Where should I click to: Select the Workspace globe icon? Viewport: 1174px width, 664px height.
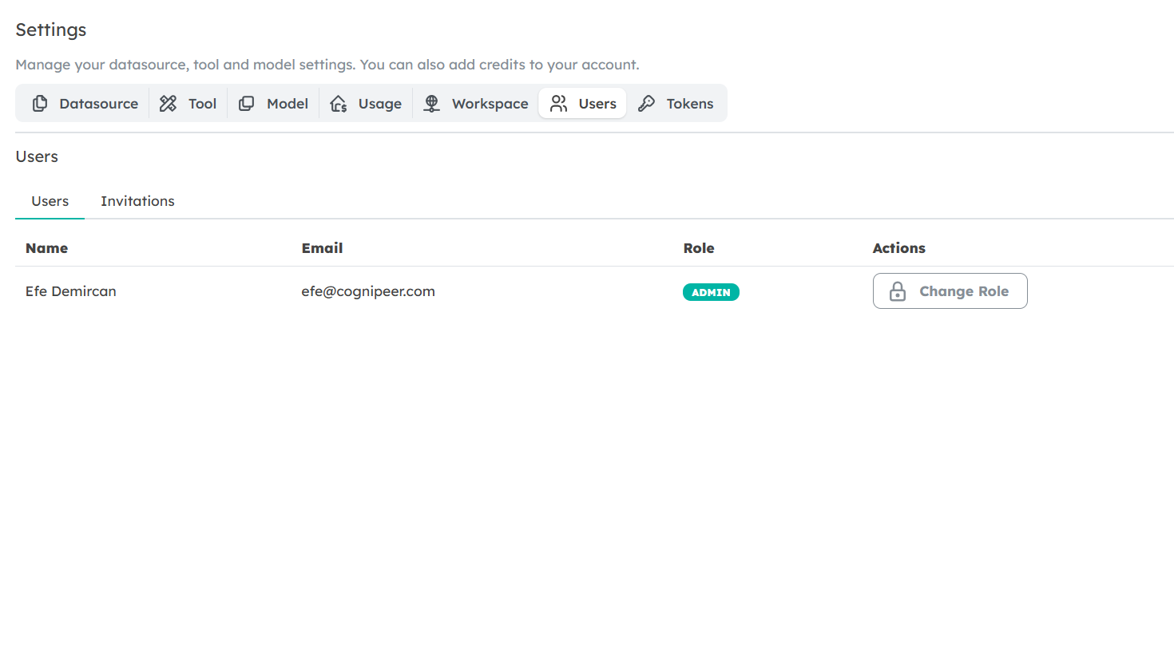[431, 103]
